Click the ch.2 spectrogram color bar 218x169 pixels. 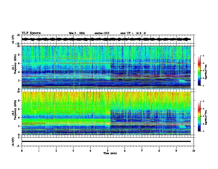point(199,116)
